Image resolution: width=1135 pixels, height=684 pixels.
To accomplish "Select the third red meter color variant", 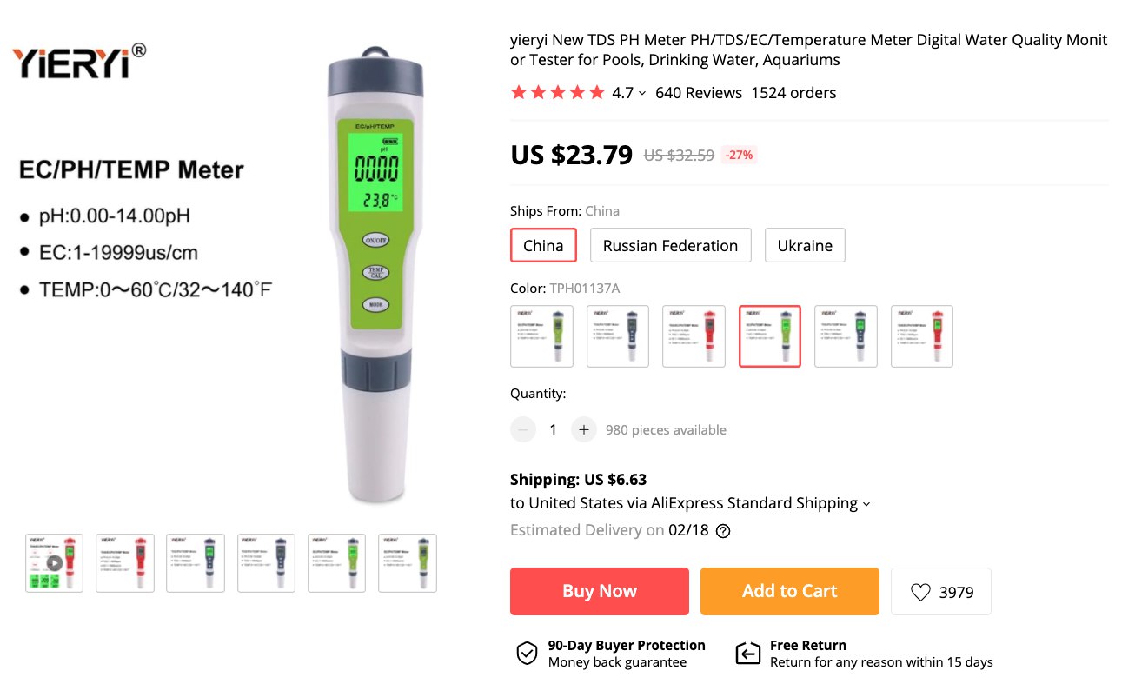I will pos(694,336).
